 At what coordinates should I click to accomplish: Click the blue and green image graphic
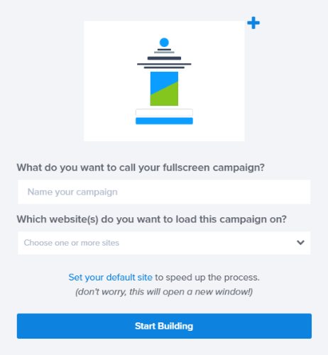pos(164,89)
